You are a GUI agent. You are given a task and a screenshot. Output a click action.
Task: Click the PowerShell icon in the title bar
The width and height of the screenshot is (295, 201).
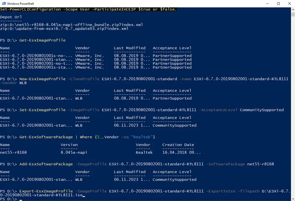click(x=4, y=4)
